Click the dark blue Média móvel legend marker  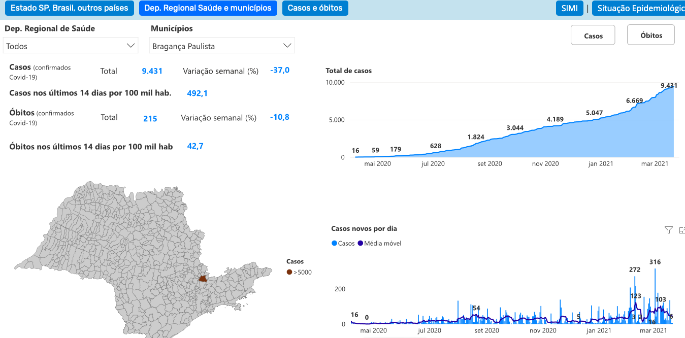point(361,244)
